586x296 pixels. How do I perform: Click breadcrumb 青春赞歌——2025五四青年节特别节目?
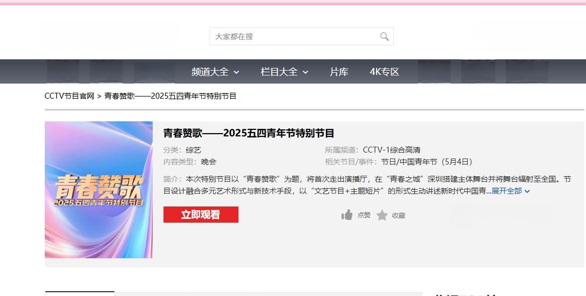pyautogui.click(x=171, y=96)
